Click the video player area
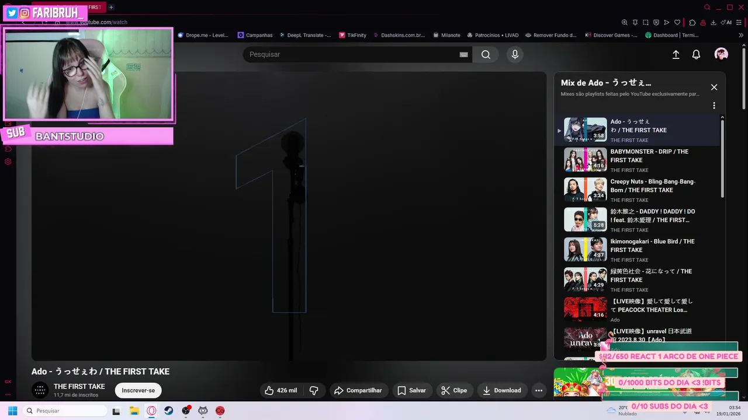The height and width of the screenshot is (420, 748). [x=289, y=216]
